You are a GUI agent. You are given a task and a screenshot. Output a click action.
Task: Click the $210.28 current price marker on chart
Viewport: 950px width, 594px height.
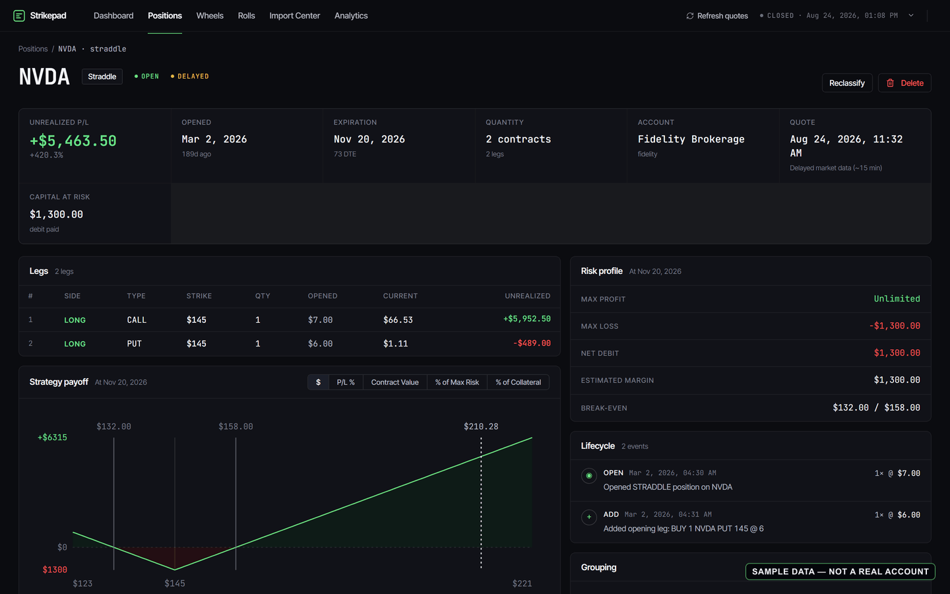coord(481,426)
